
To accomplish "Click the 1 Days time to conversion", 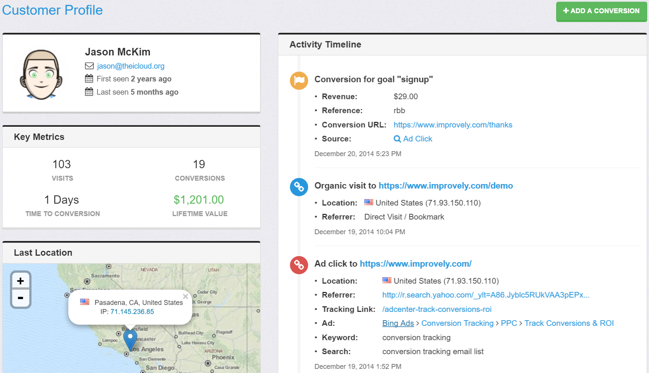I will pyautogui.click(x=62, y=200).
